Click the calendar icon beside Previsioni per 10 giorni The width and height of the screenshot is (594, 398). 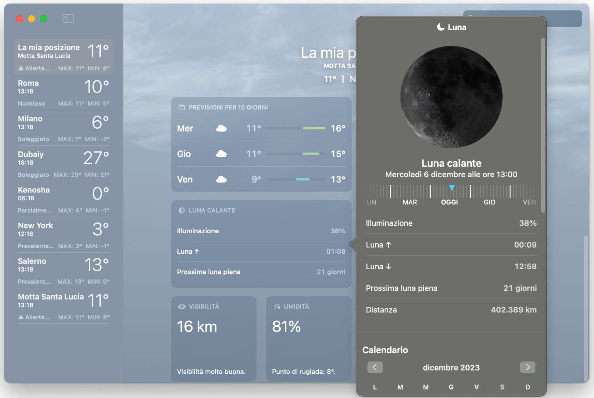(x=182, y=107)
